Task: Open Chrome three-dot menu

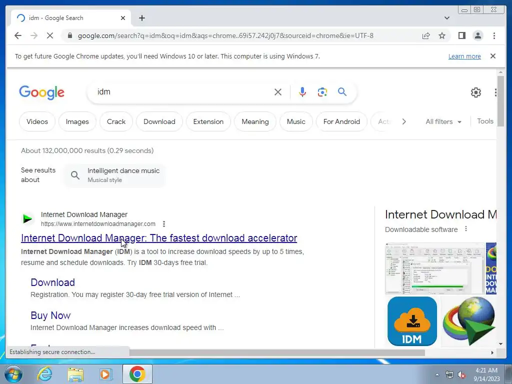Action: [494, 35]
